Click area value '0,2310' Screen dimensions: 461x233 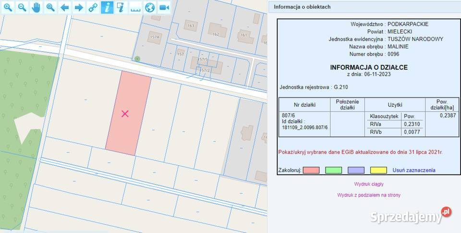point(412,124)
